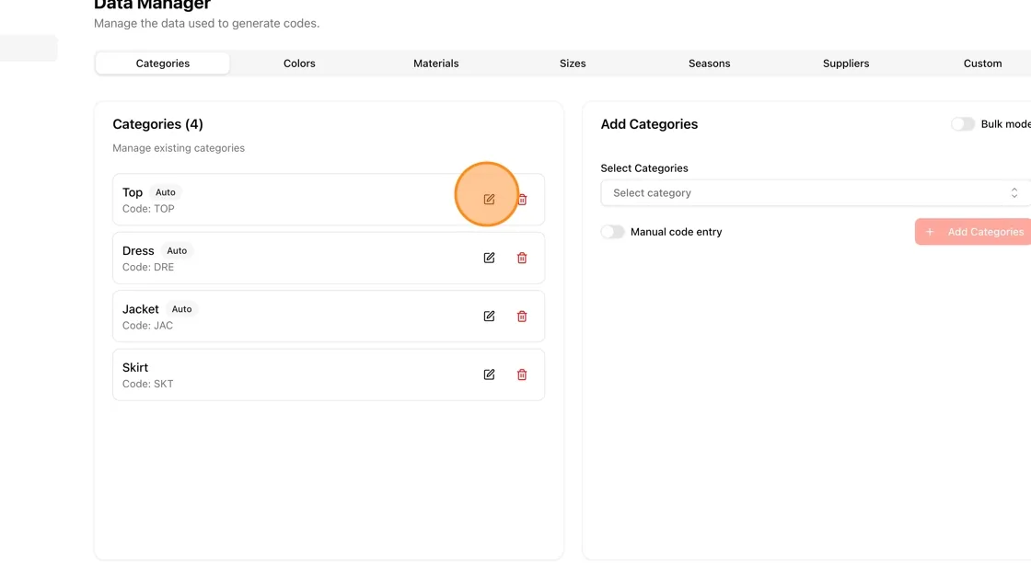This screenshot has width=1031, height=576.
Task: Click the Auto badge beside Dress
Action: [177, 250]
